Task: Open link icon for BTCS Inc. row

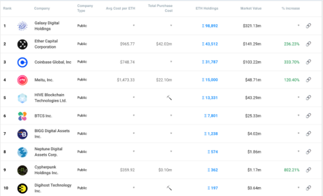Action: 308,116
